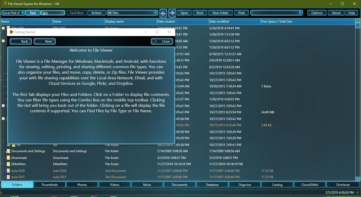361x197 pixels.
Task: Open the Cloud/EMail tab
Action: [310, 185]
